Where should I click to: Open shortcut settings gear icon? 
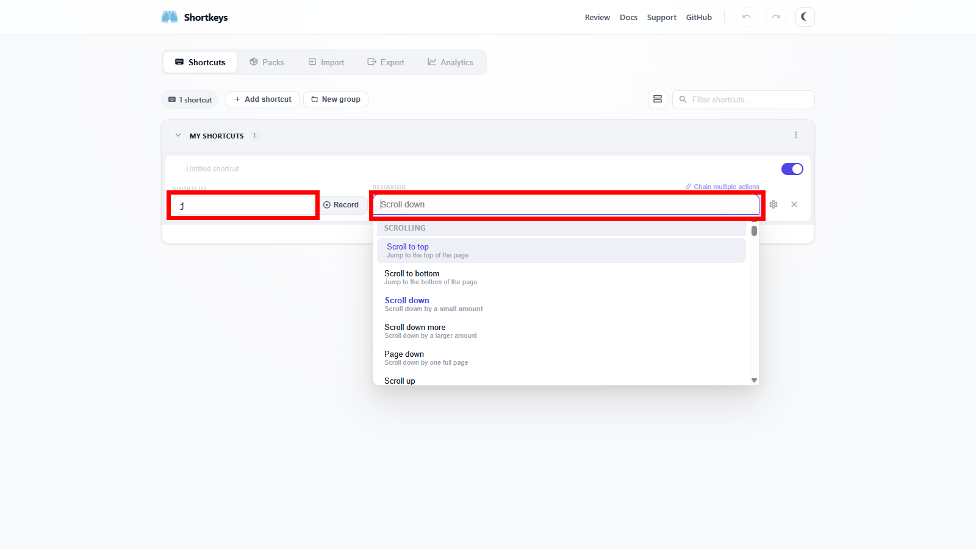click(x=773, y=204)
